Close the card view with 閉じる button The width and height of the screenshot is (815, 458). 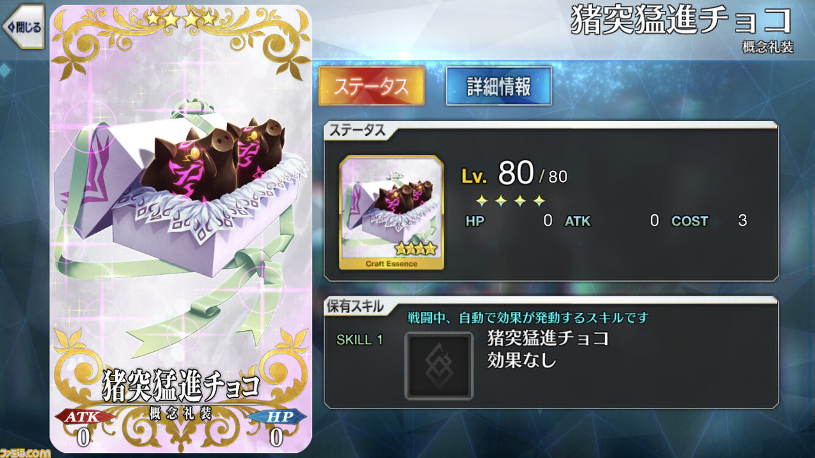click(23, 27)
